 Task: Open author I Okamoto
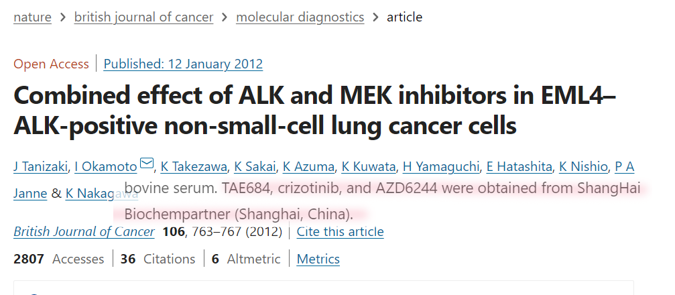click(106, 167)
